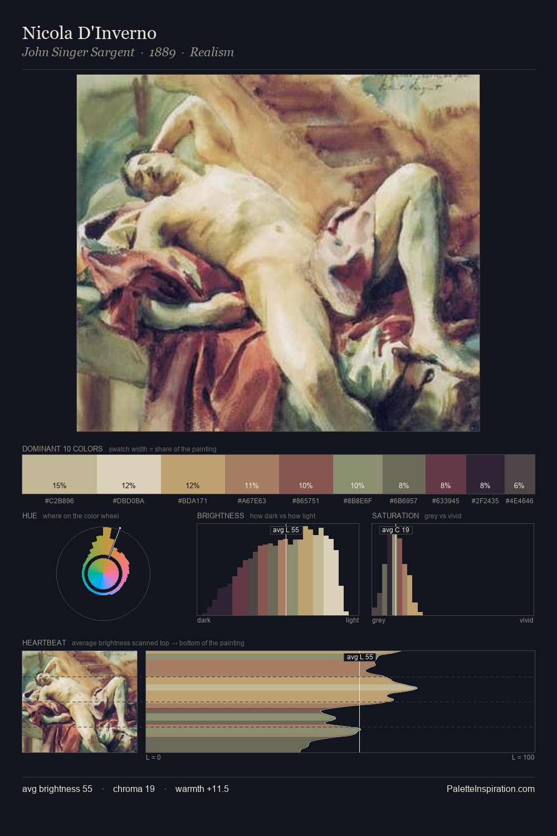The image size is (557, 836).
Task: Pick the #8B8E6F green swatch
Action: click(358, 474)
